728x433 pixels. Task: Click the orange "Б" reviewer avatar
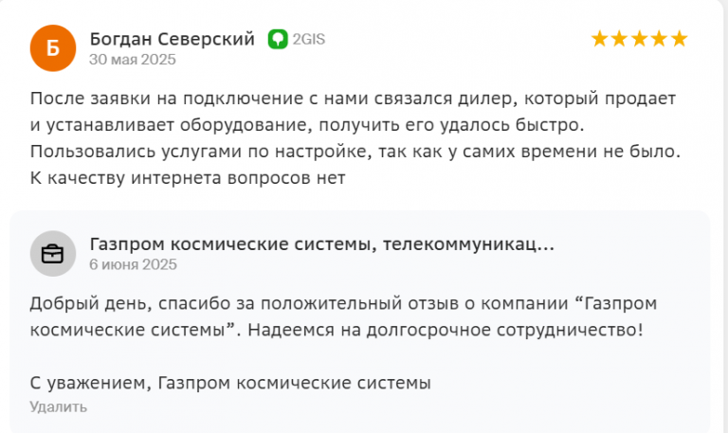(53, 48)
